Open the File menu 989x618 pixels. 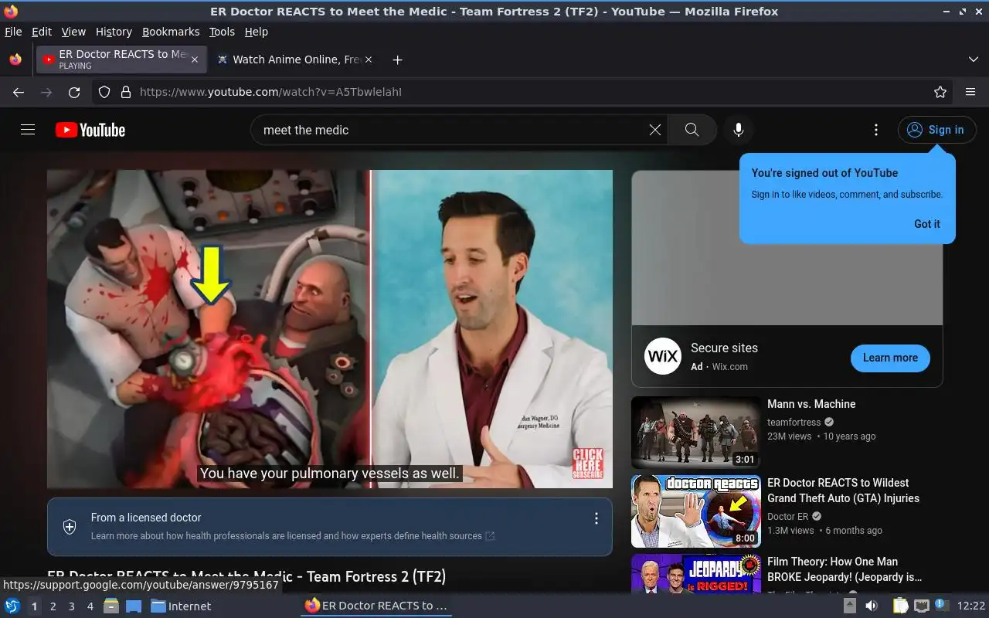tap(13, 32)
